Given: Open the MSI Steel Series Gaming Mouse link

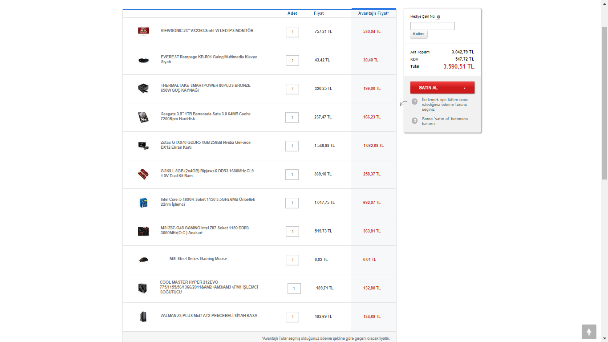Looking at the screenshot, I should [x=198, y=259].
